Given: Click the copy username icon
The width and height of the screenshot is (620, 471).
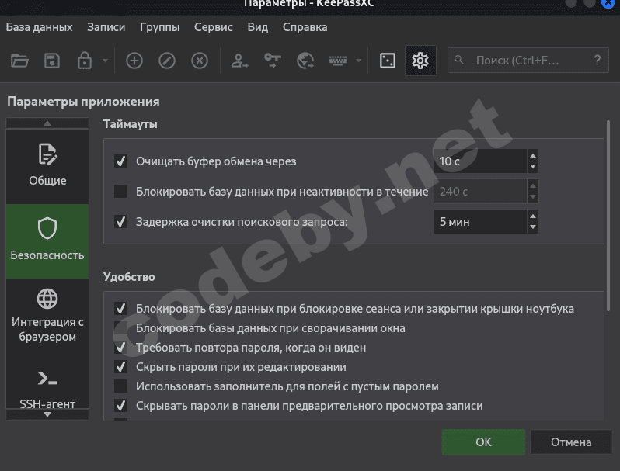Looking at the screenshot, I should pos(239,61).
